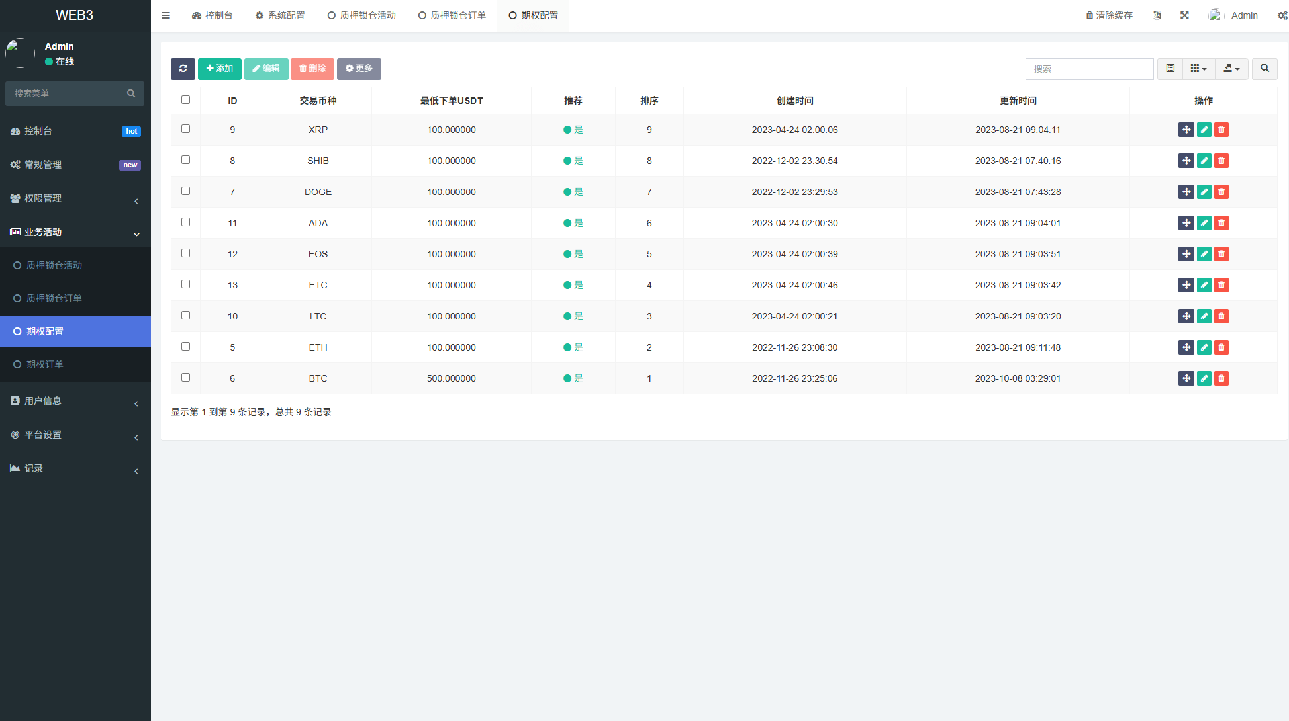The image size is (1289, 721).
Task: Click the drag-move icon in DOGE row
Action: point(1186,192)
